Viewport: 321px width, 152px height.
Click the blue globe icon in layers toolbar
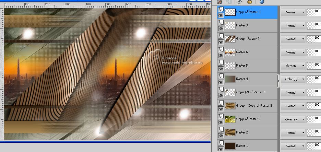point(262,2)
